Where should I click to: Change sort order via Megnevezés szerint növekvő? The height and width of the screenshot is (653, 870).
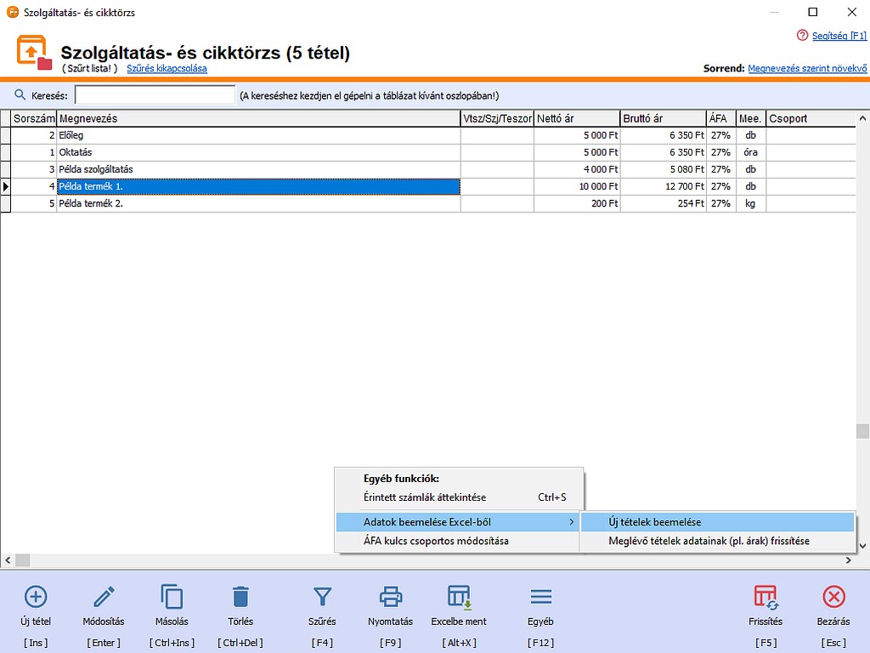click(807, 68)
